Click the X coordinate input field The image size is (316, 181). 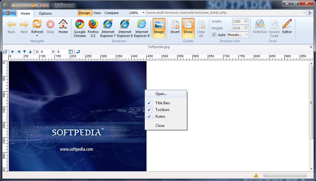tap(45, 52)
